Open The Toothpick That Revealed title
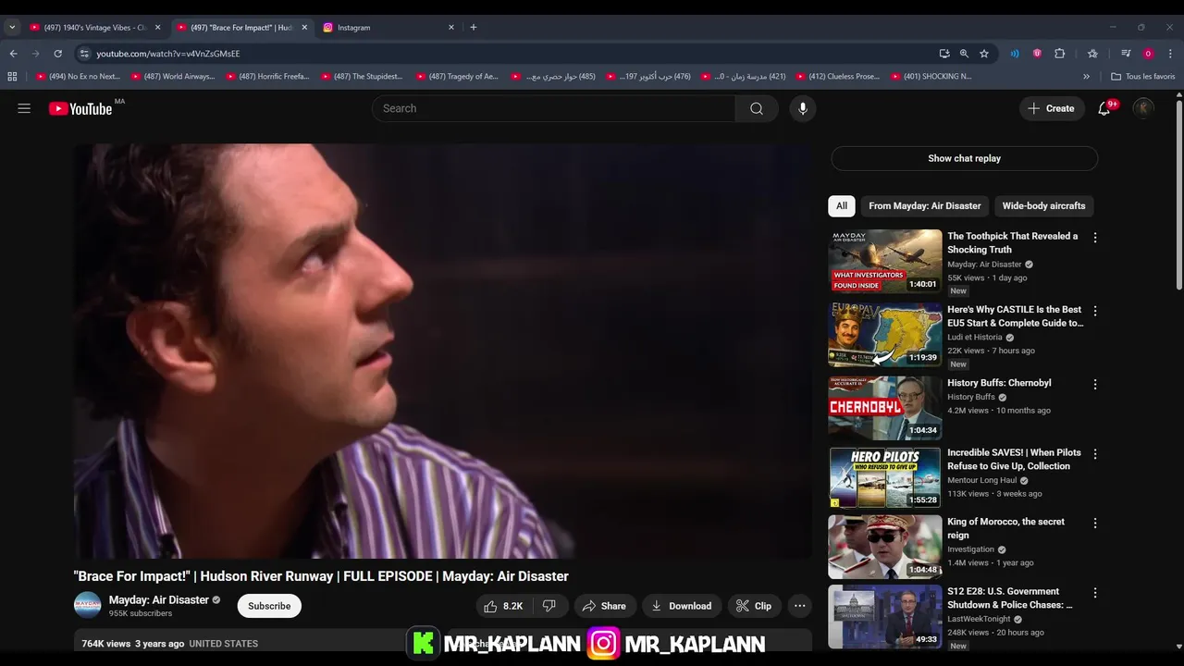Screen dimensions: 1184x666 [1012, 242]
